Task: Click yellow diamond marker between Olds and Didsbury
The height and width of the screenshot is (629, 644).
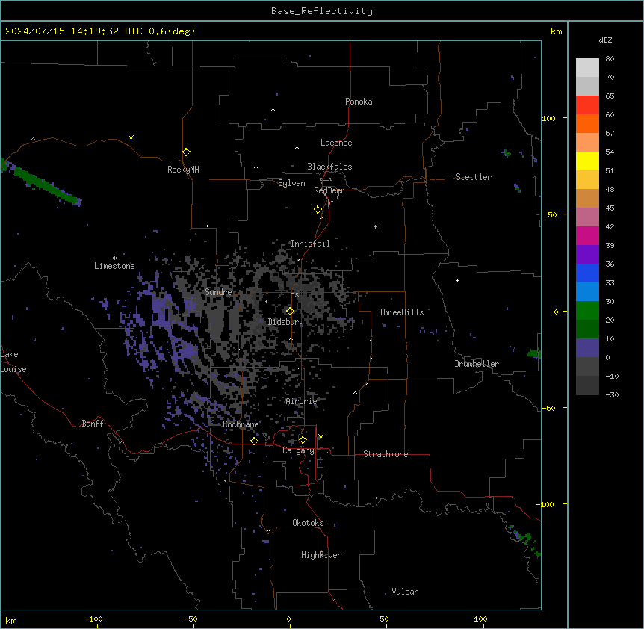Action: 291,312
